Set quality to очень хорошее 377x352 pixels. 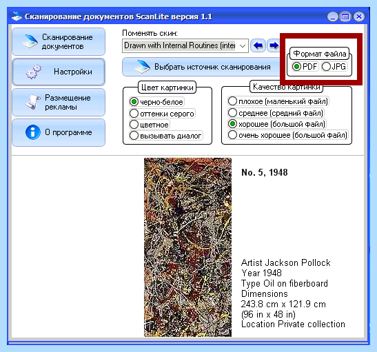[288, 135]
